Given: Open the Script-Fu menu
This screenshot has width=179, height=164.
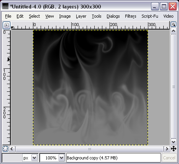Looking at the screenshot, I should (x=150, y=16).
